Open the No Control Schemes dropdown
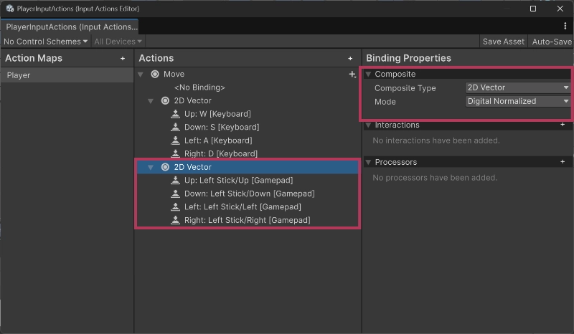This screenshot has width=574, height=334. coord(45,42)
